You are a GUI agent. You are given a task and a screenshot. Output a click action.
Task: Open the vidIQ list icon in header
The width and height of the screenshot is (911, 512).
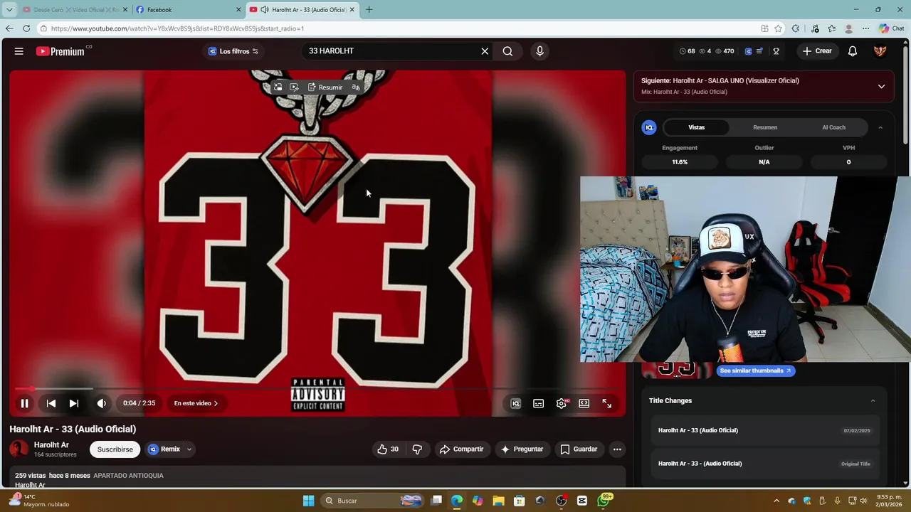point(759,51)
